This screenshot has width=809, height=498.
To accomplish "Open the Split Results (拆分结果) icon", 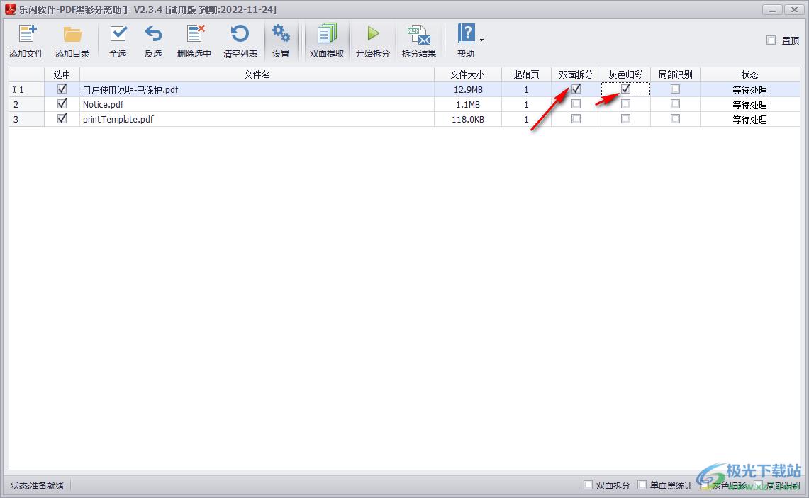I will point(419,35).
